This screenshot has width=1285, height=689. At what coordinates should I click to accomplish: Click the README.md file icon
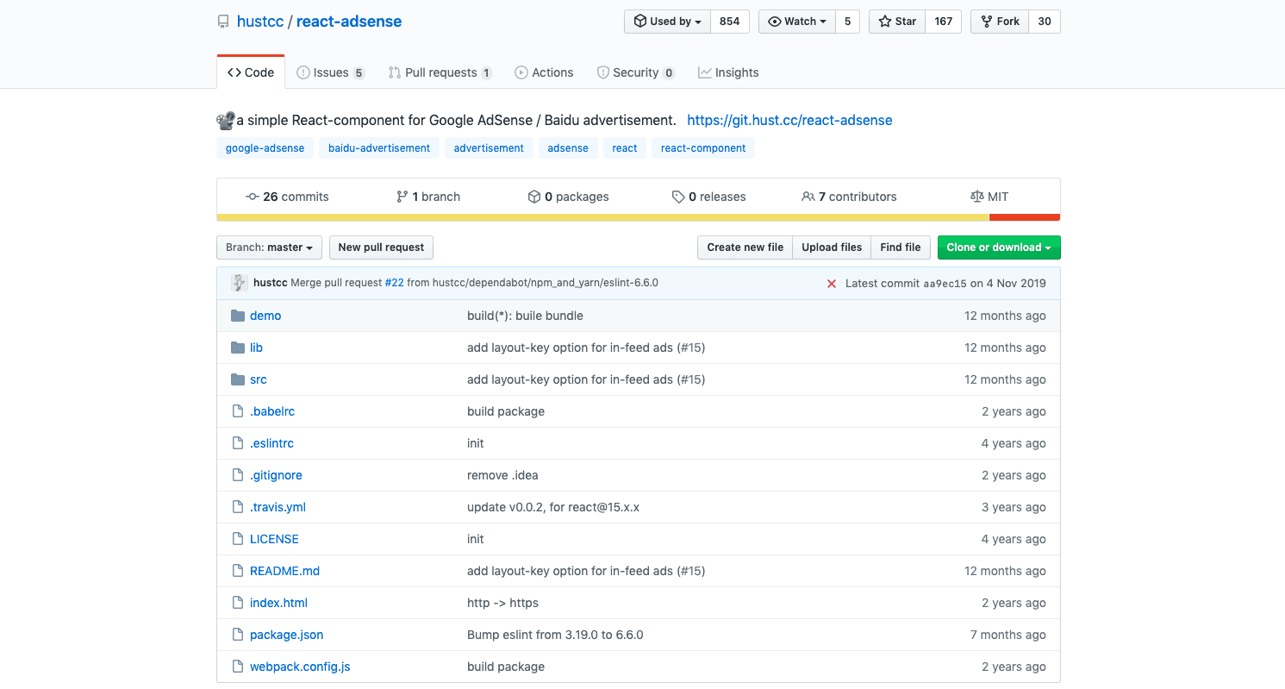click(x=238, y=571)
